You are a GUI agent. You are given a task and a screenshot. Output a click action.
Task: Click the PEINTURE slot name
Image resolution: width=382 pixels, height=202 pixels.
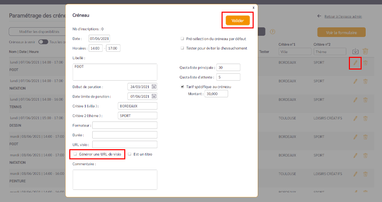(x=17, y=181)
